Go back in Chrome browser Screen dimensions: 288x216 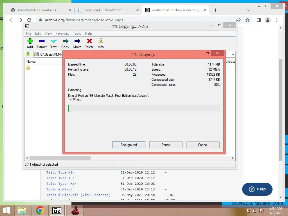click(x=11, y=20)
